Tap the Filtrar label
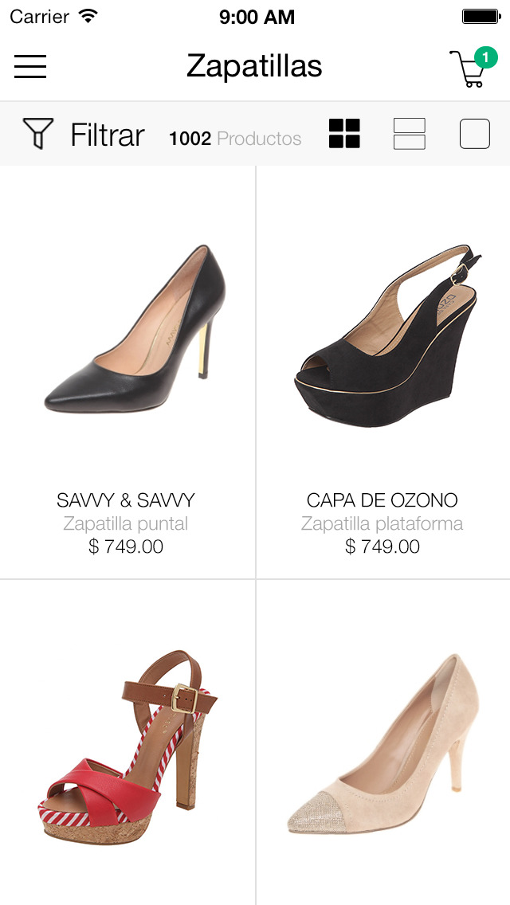This screenshot has width=510, height=905. 108,135
